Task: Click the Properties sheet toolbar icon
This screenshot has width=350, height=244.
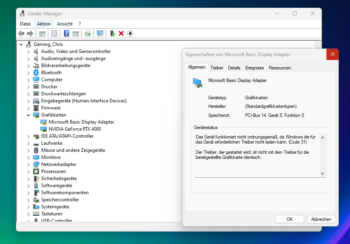Action: click(x=54, y=33)
